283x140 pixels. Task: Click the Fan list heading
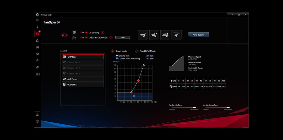pos(63,51)
